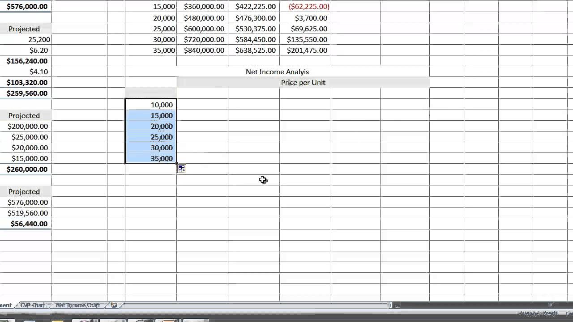Click 35,000 in the highlighted selection

click(151, 158)
